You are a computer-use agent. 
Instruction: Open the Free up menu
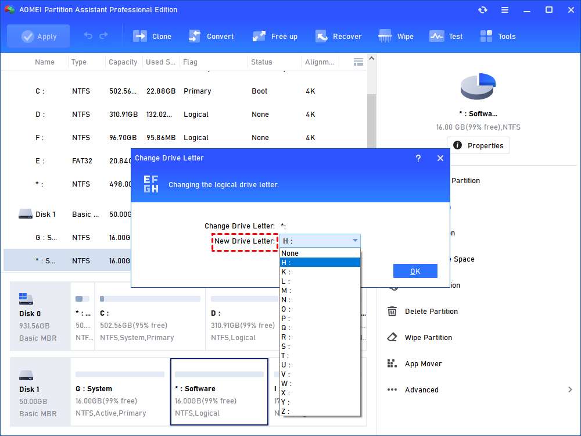[275, 36]
